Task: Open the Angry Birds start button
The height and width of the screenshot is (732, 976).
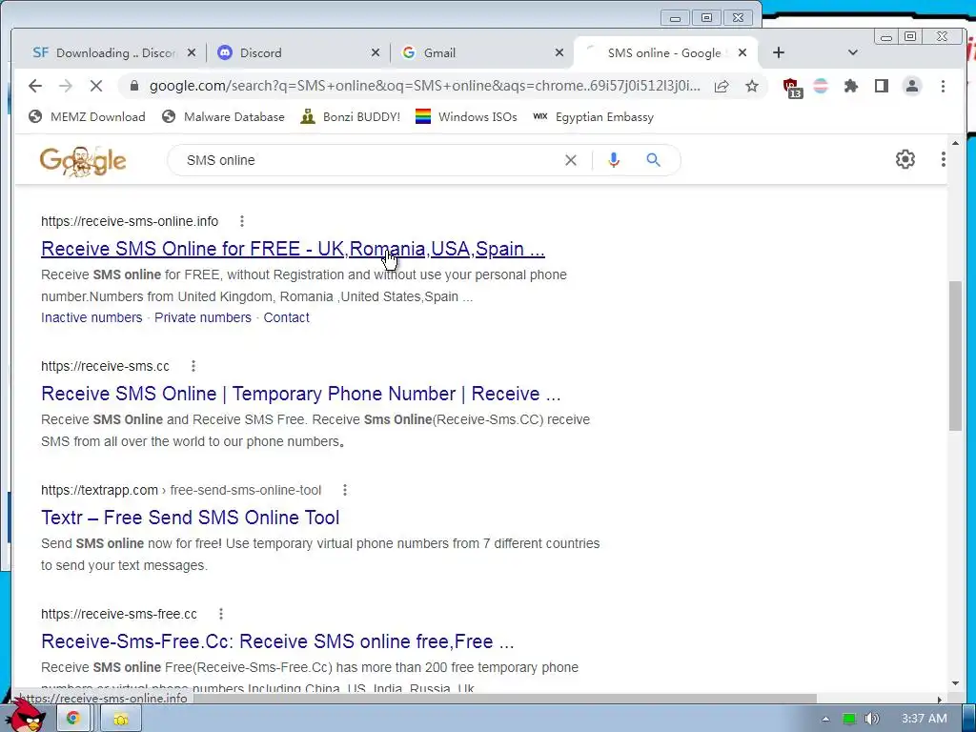Action: point(26,717)
